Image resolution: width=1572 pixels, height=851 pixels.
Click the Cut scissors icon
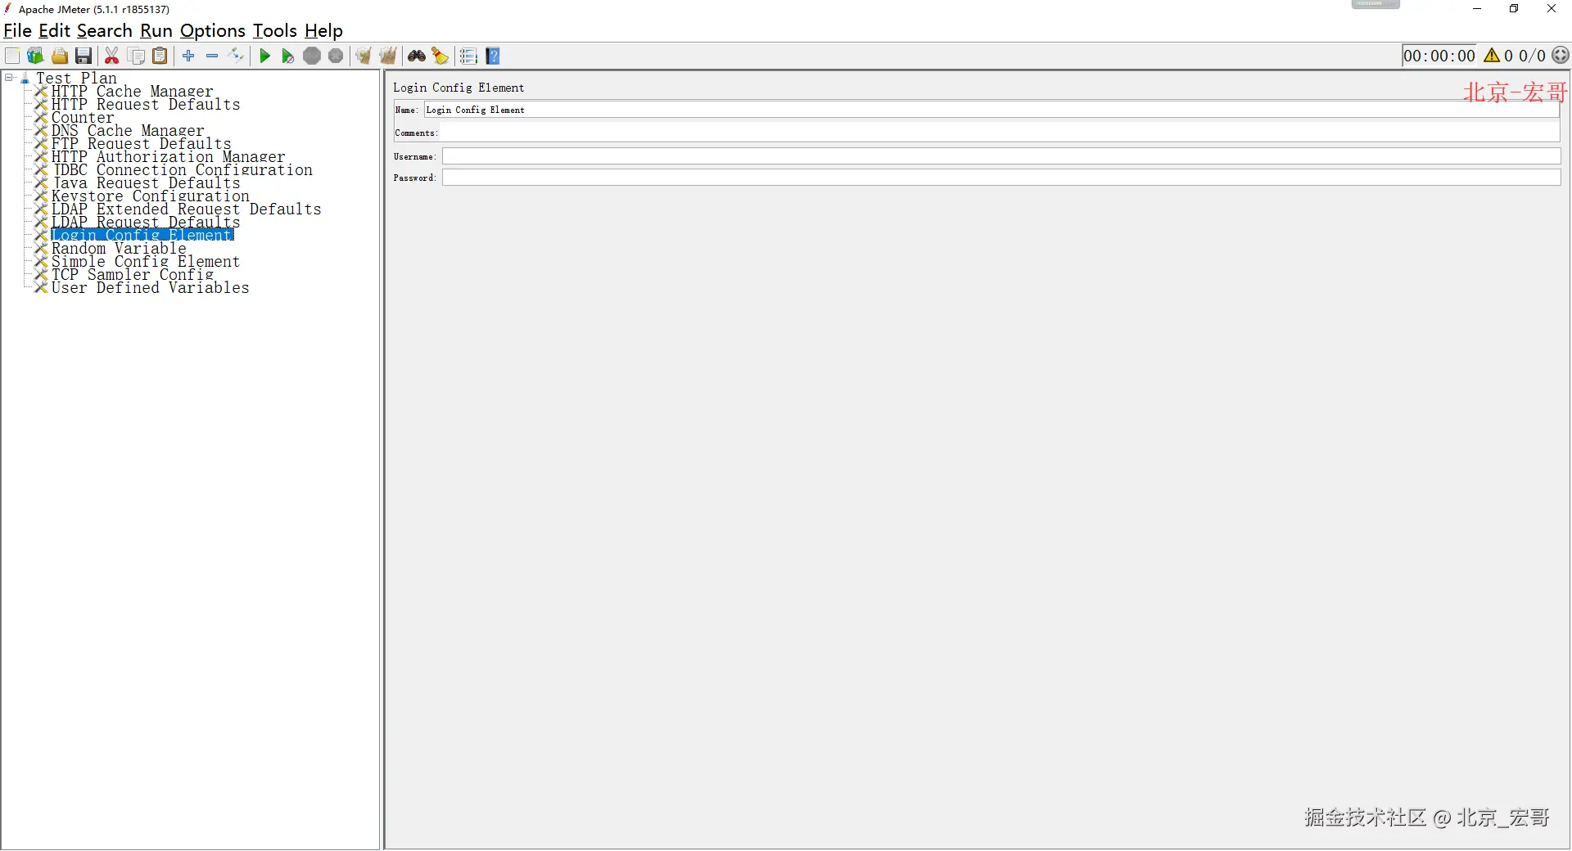point(112,56)
